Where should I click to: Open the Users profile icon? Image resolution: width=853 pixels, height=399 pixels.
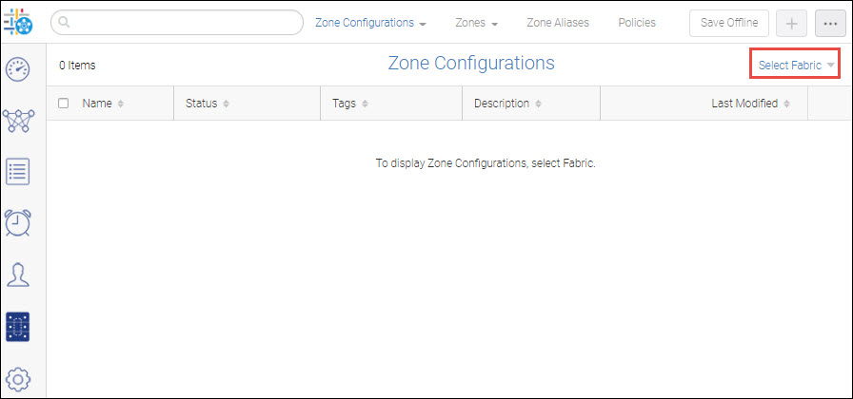pyautogui.click(x=18, y=275)
